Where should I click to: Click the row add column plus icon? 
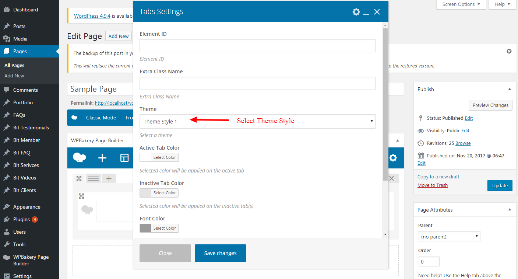[109, 179]
